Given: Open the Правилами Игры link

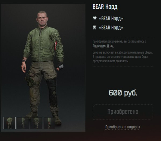Looking at the screenshot, I should [103, 46].
